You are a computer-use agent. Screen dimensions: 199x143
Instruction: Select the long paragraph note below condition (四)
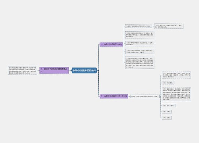(x=140, y=63)
